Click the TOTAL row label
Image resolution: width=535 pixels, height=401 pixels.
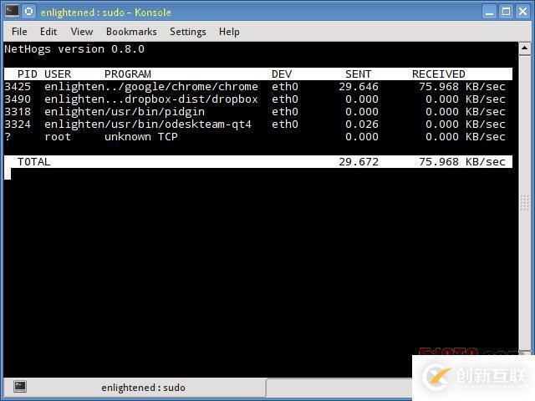pos(33,161)
